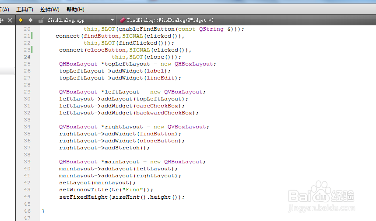Click line number 24 in gutter
Viewport: 376px width, 221px height.
coord(27,57)
